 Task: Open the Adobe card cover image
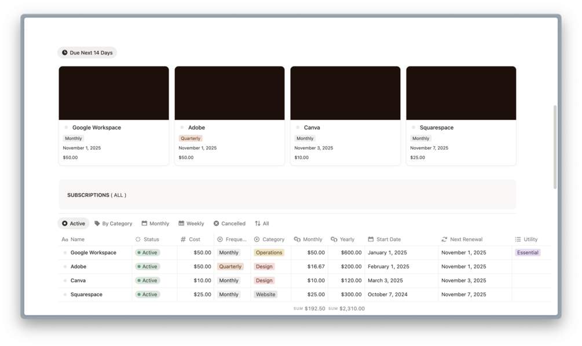[x=229, y=93]
